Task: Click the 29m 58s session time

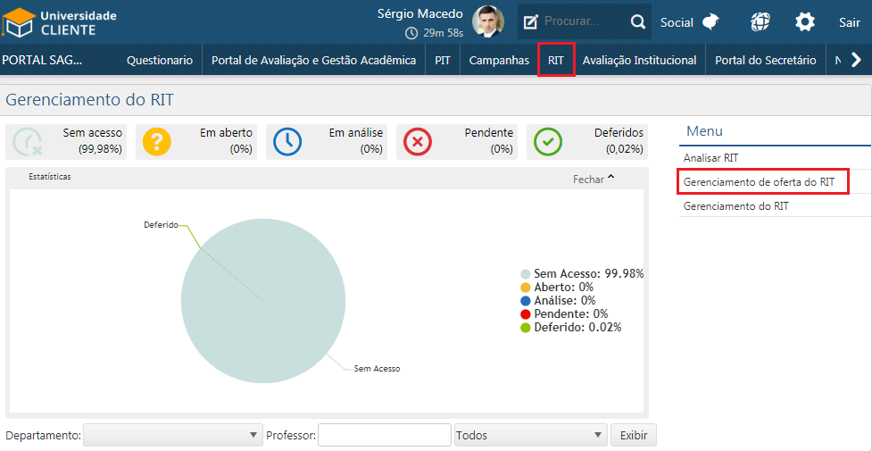Action: [x=444, y=33]
